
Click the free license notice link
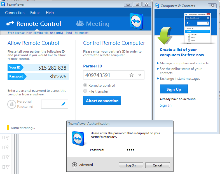[48, 33]
